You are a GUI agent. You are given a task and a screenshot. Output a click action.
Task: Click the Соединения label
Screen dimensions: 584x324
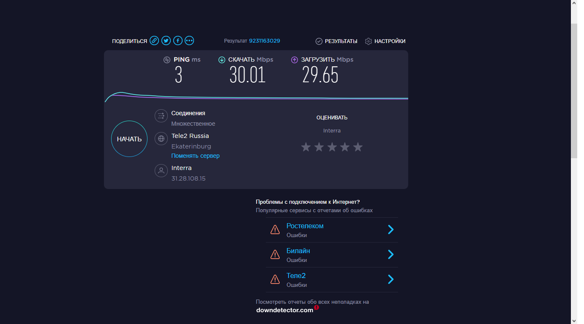coord(188,113)
